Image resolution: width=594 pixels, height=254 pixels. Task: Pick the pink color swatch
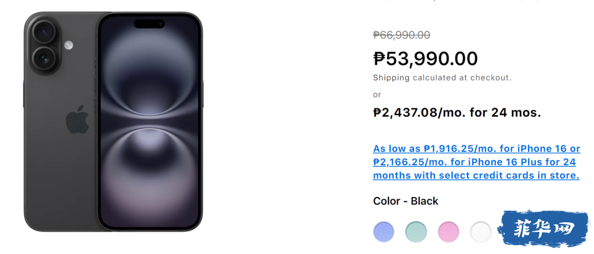click(448, 232)
